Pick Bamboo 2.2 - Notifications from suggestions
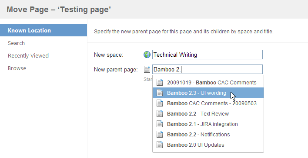 pyautogui.click(x=208, y=134)
